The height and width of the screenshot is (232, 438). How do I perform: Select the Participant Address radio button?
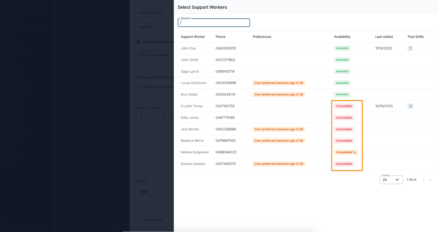point(138,42)
